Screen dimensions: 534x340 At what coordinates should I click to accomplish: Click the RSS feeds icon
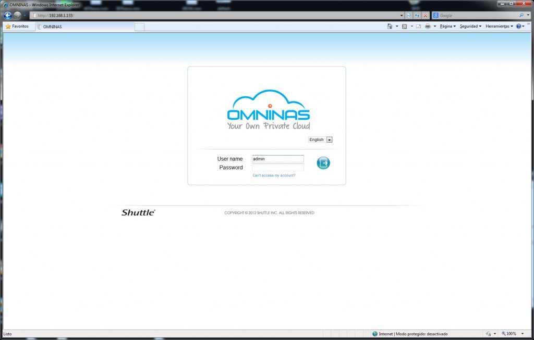tap(404, 26)
